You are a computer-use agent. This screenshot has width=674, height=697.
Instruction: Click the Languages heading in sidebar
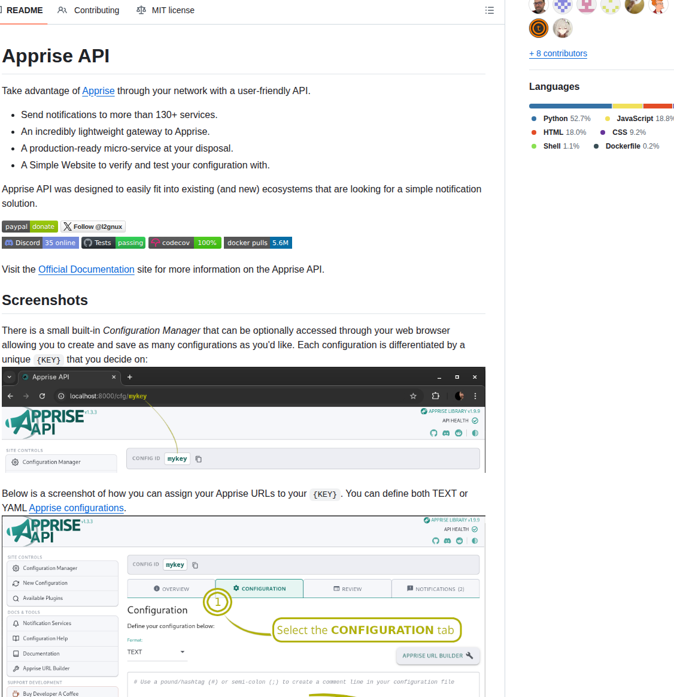tap(554, 87)
